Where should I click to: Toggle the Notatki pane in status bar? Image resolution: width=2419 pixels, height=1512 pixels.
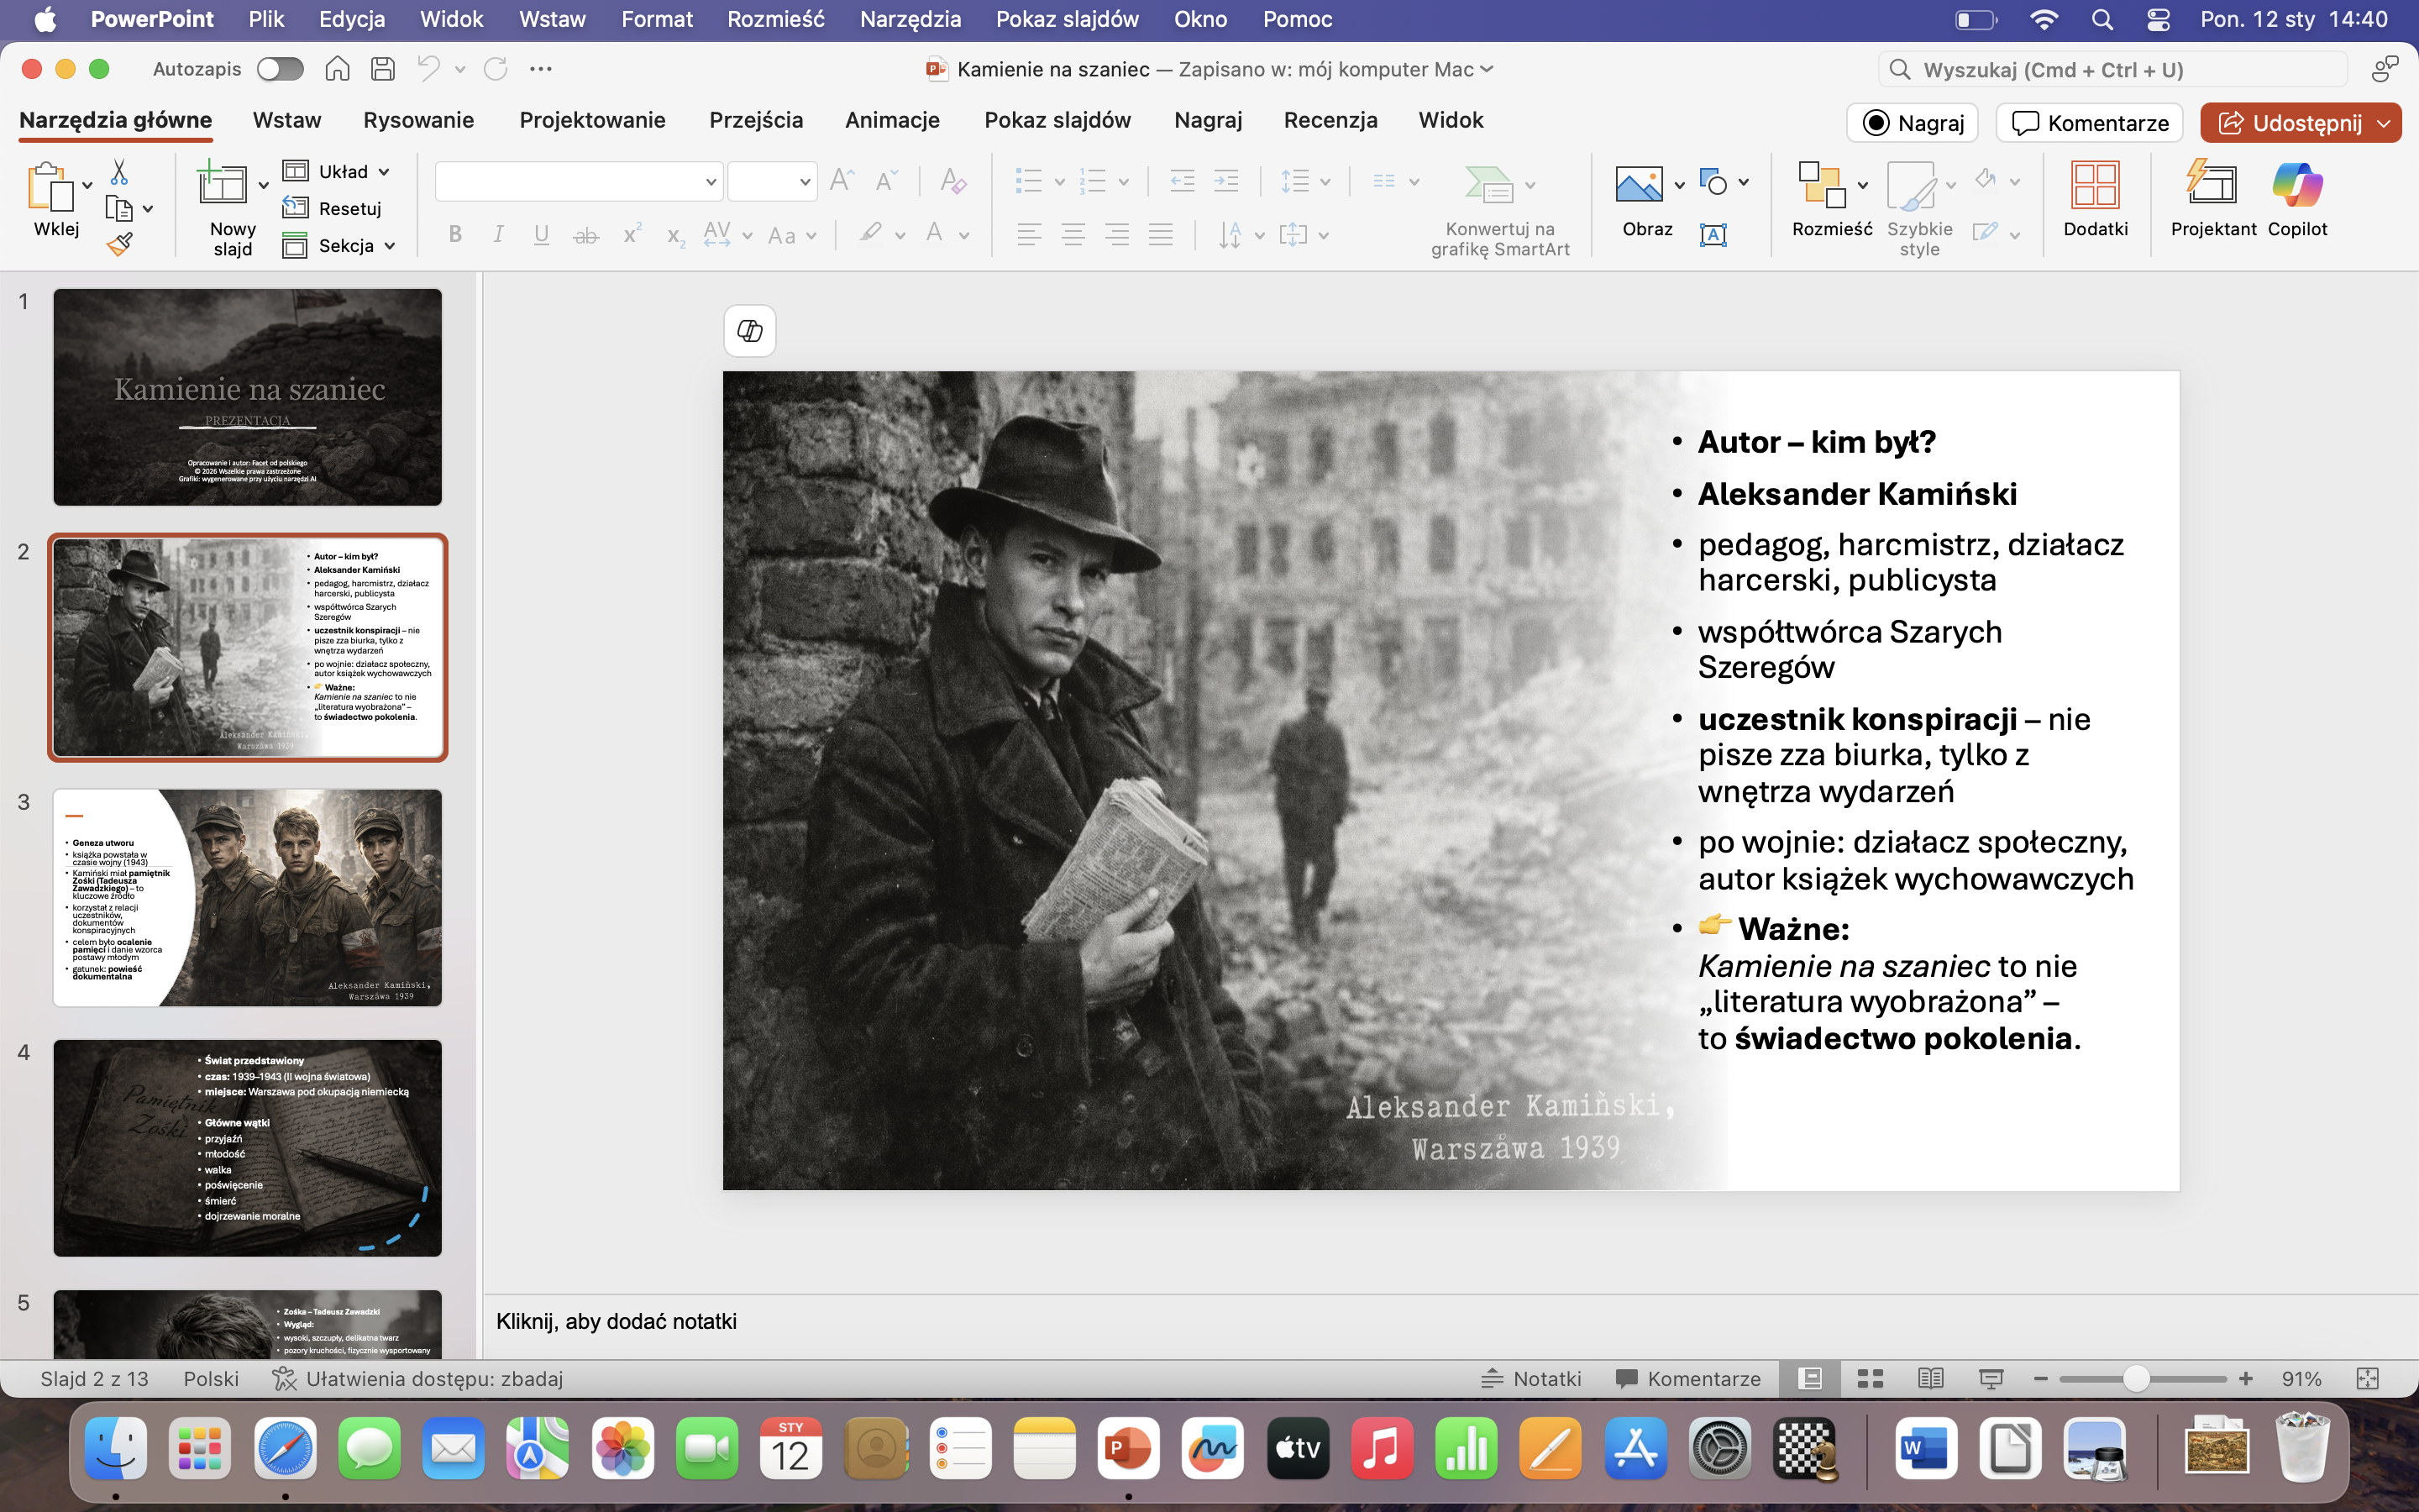click(1531, 1379)
